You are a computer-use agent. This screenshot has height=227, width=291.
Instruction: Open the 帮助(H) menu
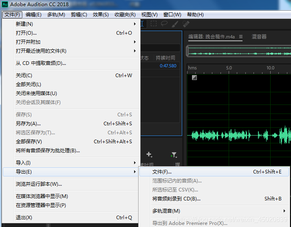(x=195, y=15)
